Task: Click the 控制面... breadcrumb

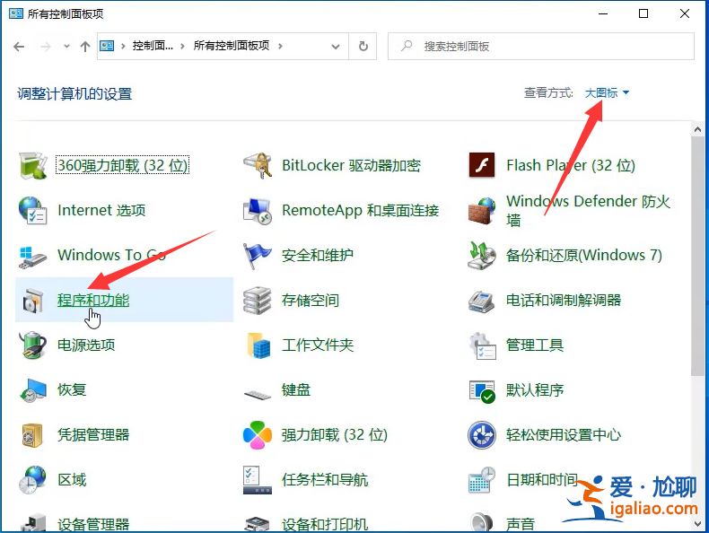Action: coord(153,46)
